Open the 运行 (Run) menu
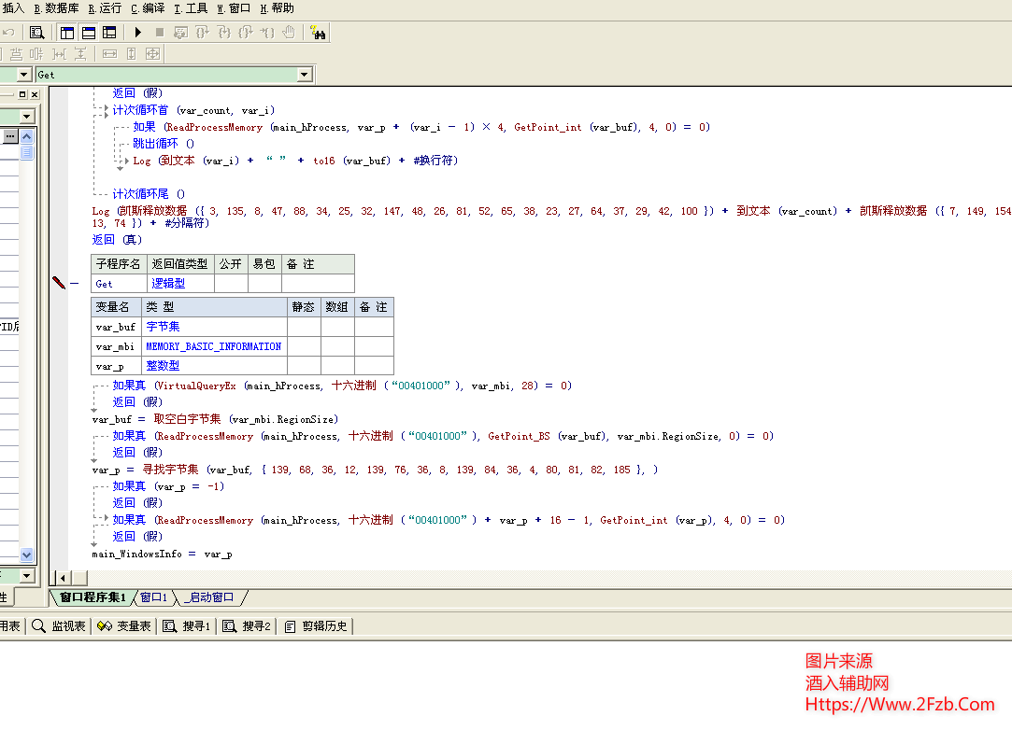 point(105,8)
